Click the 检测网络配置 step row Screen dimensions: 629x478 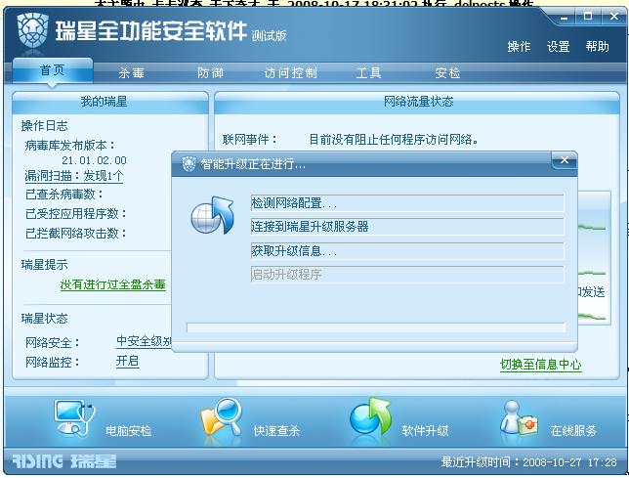tap(407, 203)
